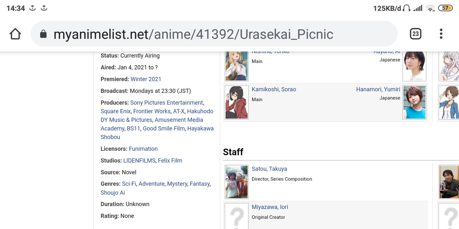
Task: Tap Miyazawa Iori's question mark placeholder image
Action: (236, 216)
